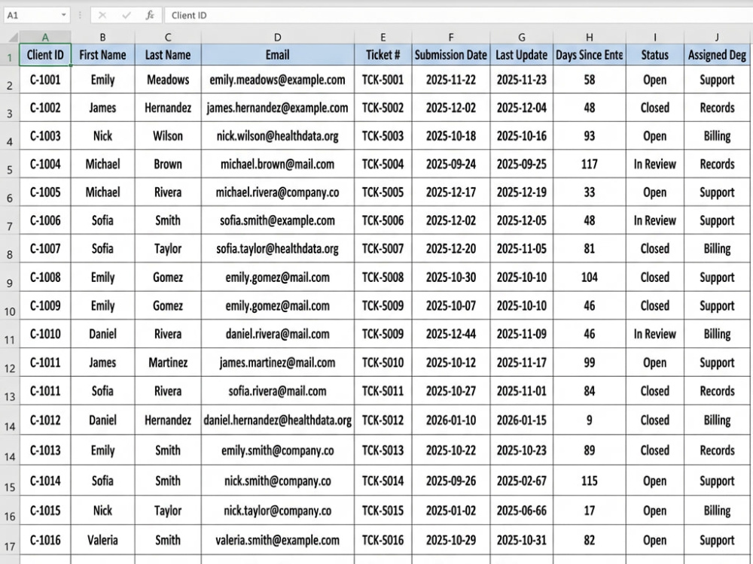Click the nick.wilson@healthdata.org cell
This screenshot has width=753, height=564.
point(278,136)
